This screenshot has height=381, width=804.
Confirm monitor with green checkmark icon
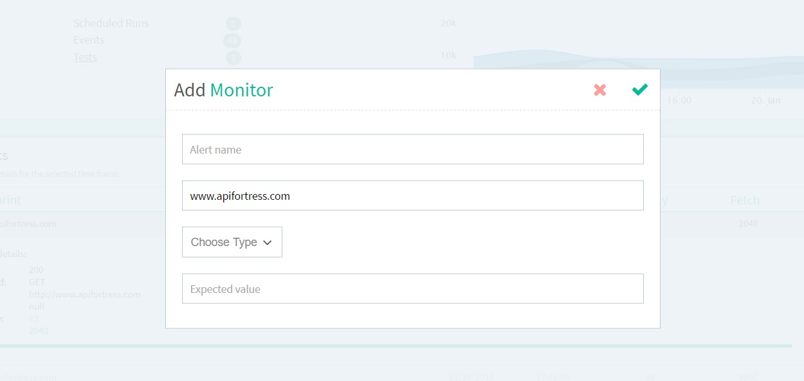tap(639, 90)
